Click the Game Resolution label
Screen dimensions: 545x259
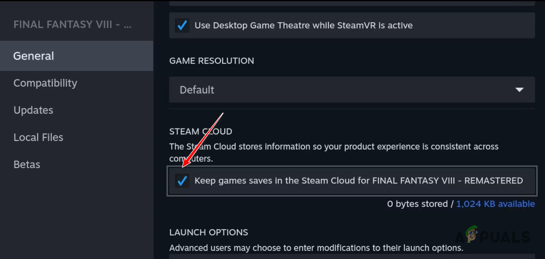[x=212, y=61]
